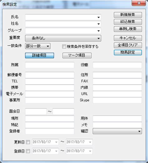The width and height of the screenshot is (148, 163).
Task: Click into the 電子メール field
Action: [x=50, y=94]
